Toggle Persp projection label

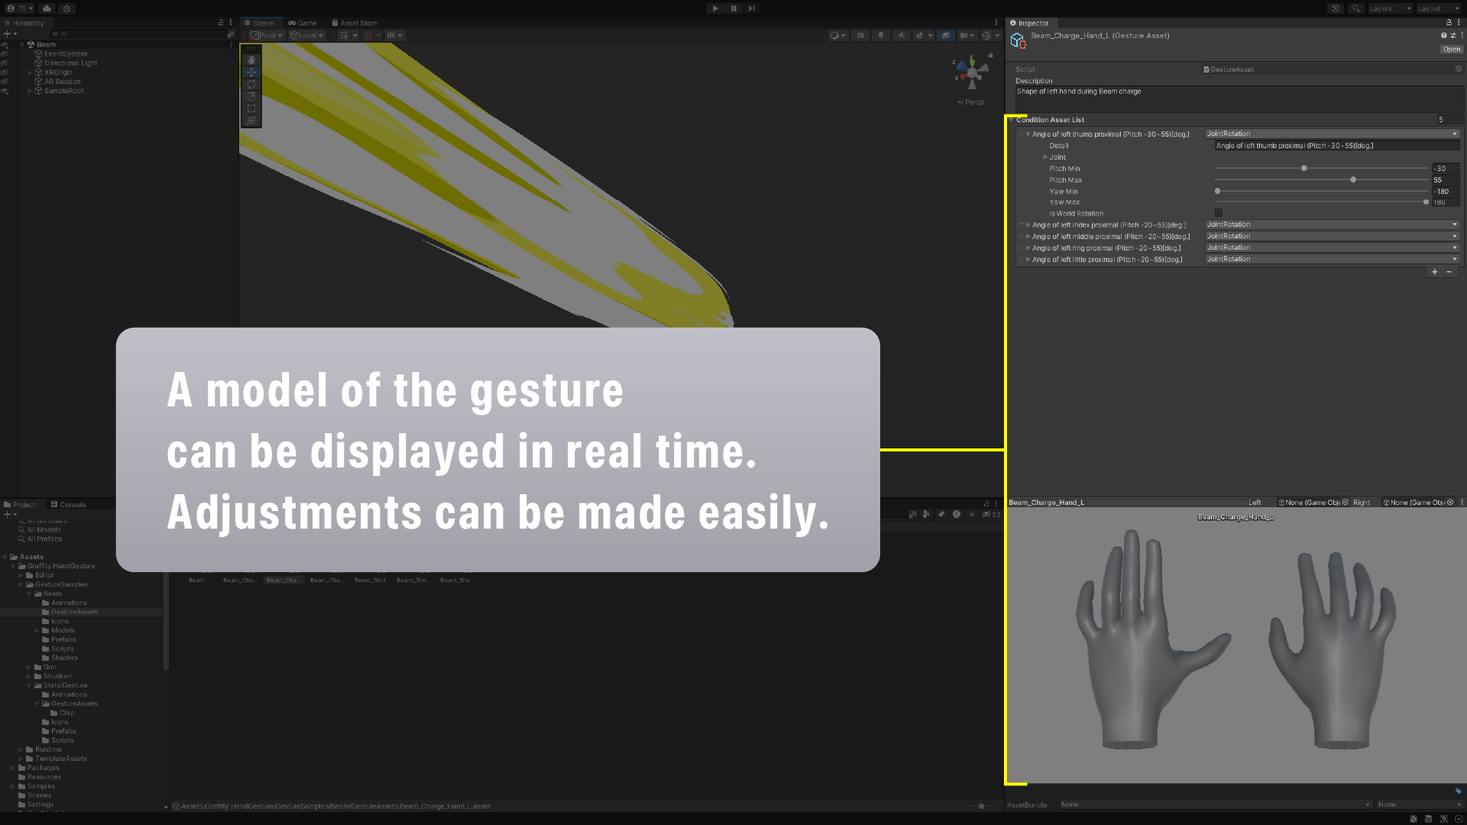point(971,102)
